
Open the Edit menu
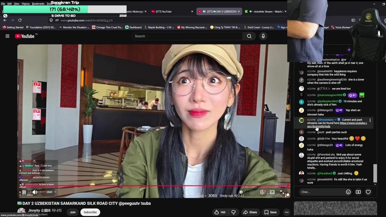10,4
